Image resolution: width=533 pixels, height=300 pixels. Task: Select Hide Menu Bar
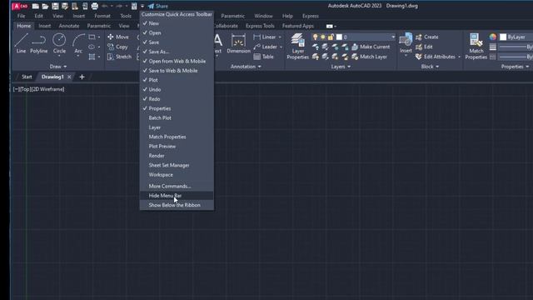click(x=177, y=196)
